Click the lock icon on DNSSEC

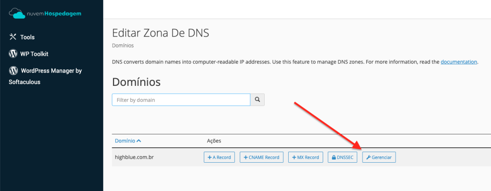coord(334,157)
